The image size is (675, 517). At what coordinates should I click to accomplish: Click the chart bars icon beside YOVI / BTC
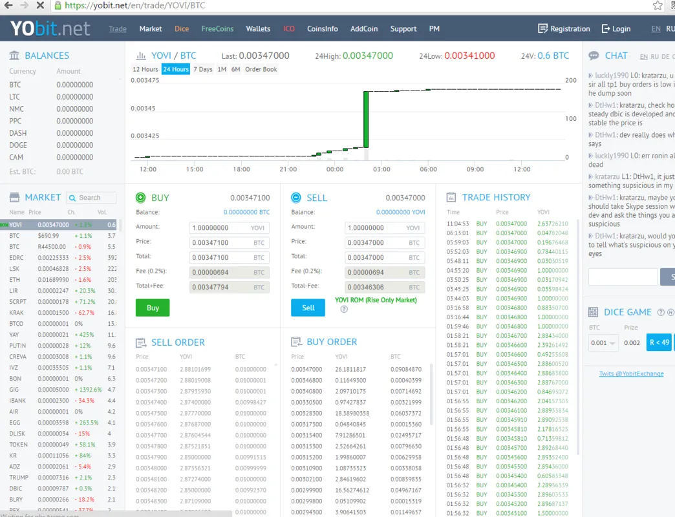(141, 56)
